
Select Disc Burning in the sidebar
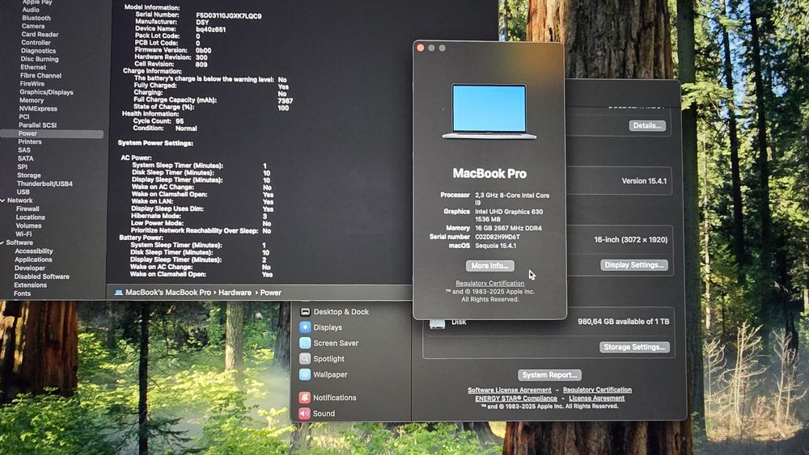point(39,59)
